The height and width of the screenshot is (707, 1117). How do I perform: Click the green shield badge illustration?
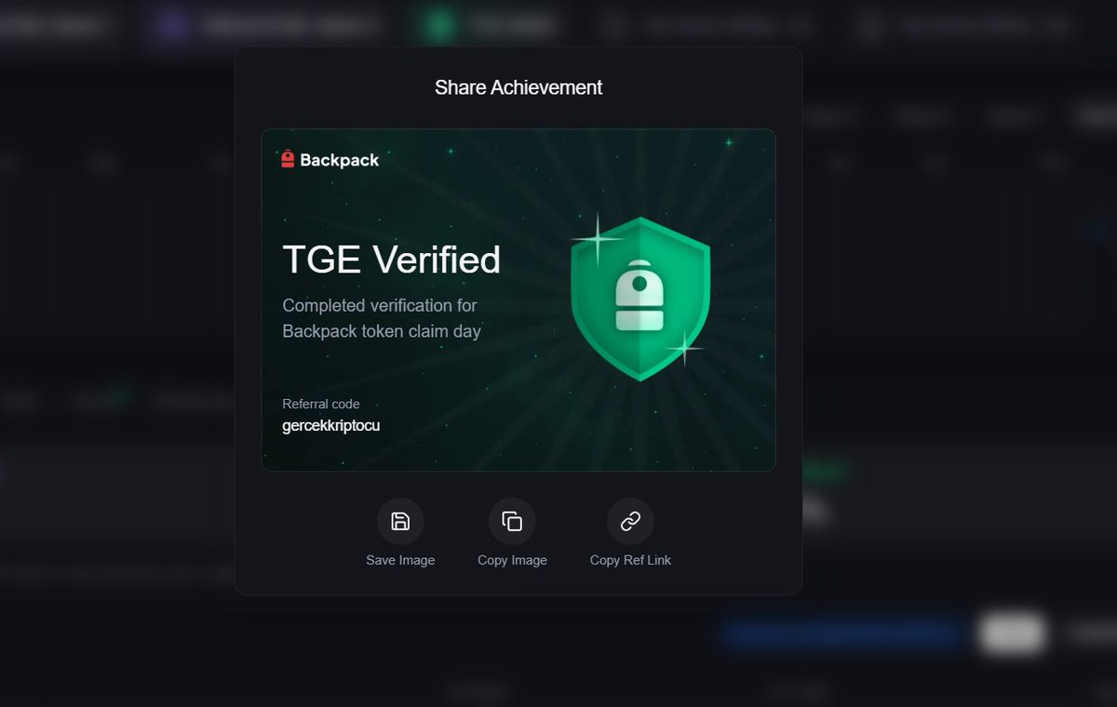[x=640, y=298]
